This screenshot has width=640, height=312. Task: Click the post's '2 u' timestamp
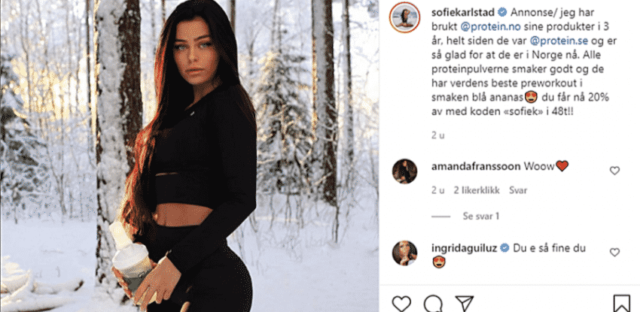pos(438,135)
